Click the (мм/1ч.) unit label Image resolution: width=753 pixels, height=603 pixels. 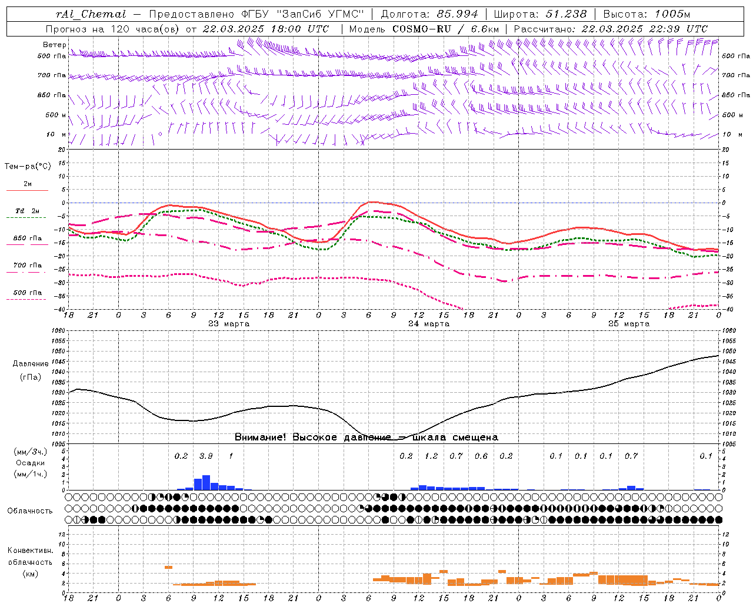click(x=30, y=473)
